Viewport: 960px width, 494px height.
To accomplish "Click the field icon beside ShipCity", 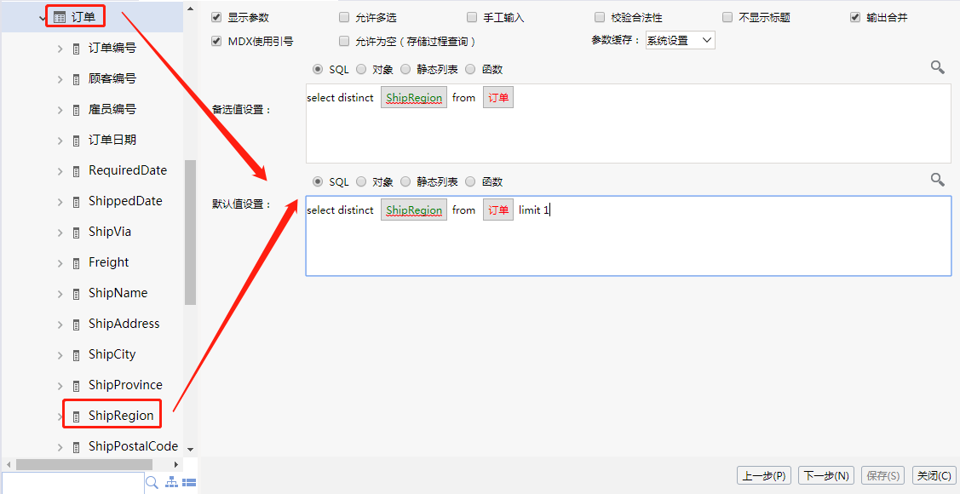I will tap(77, 354).
